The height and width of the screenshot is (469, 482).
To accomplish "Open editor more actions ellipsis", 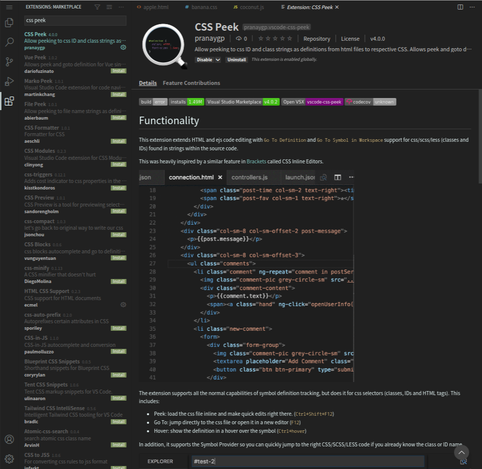I will [x=472, y=7].
